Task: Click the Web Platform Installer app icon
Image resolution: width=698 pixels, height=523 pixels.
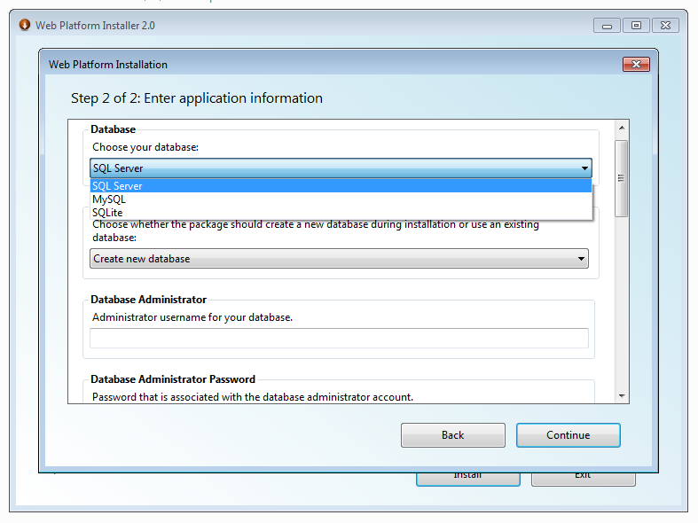Action: click(25, 25)
